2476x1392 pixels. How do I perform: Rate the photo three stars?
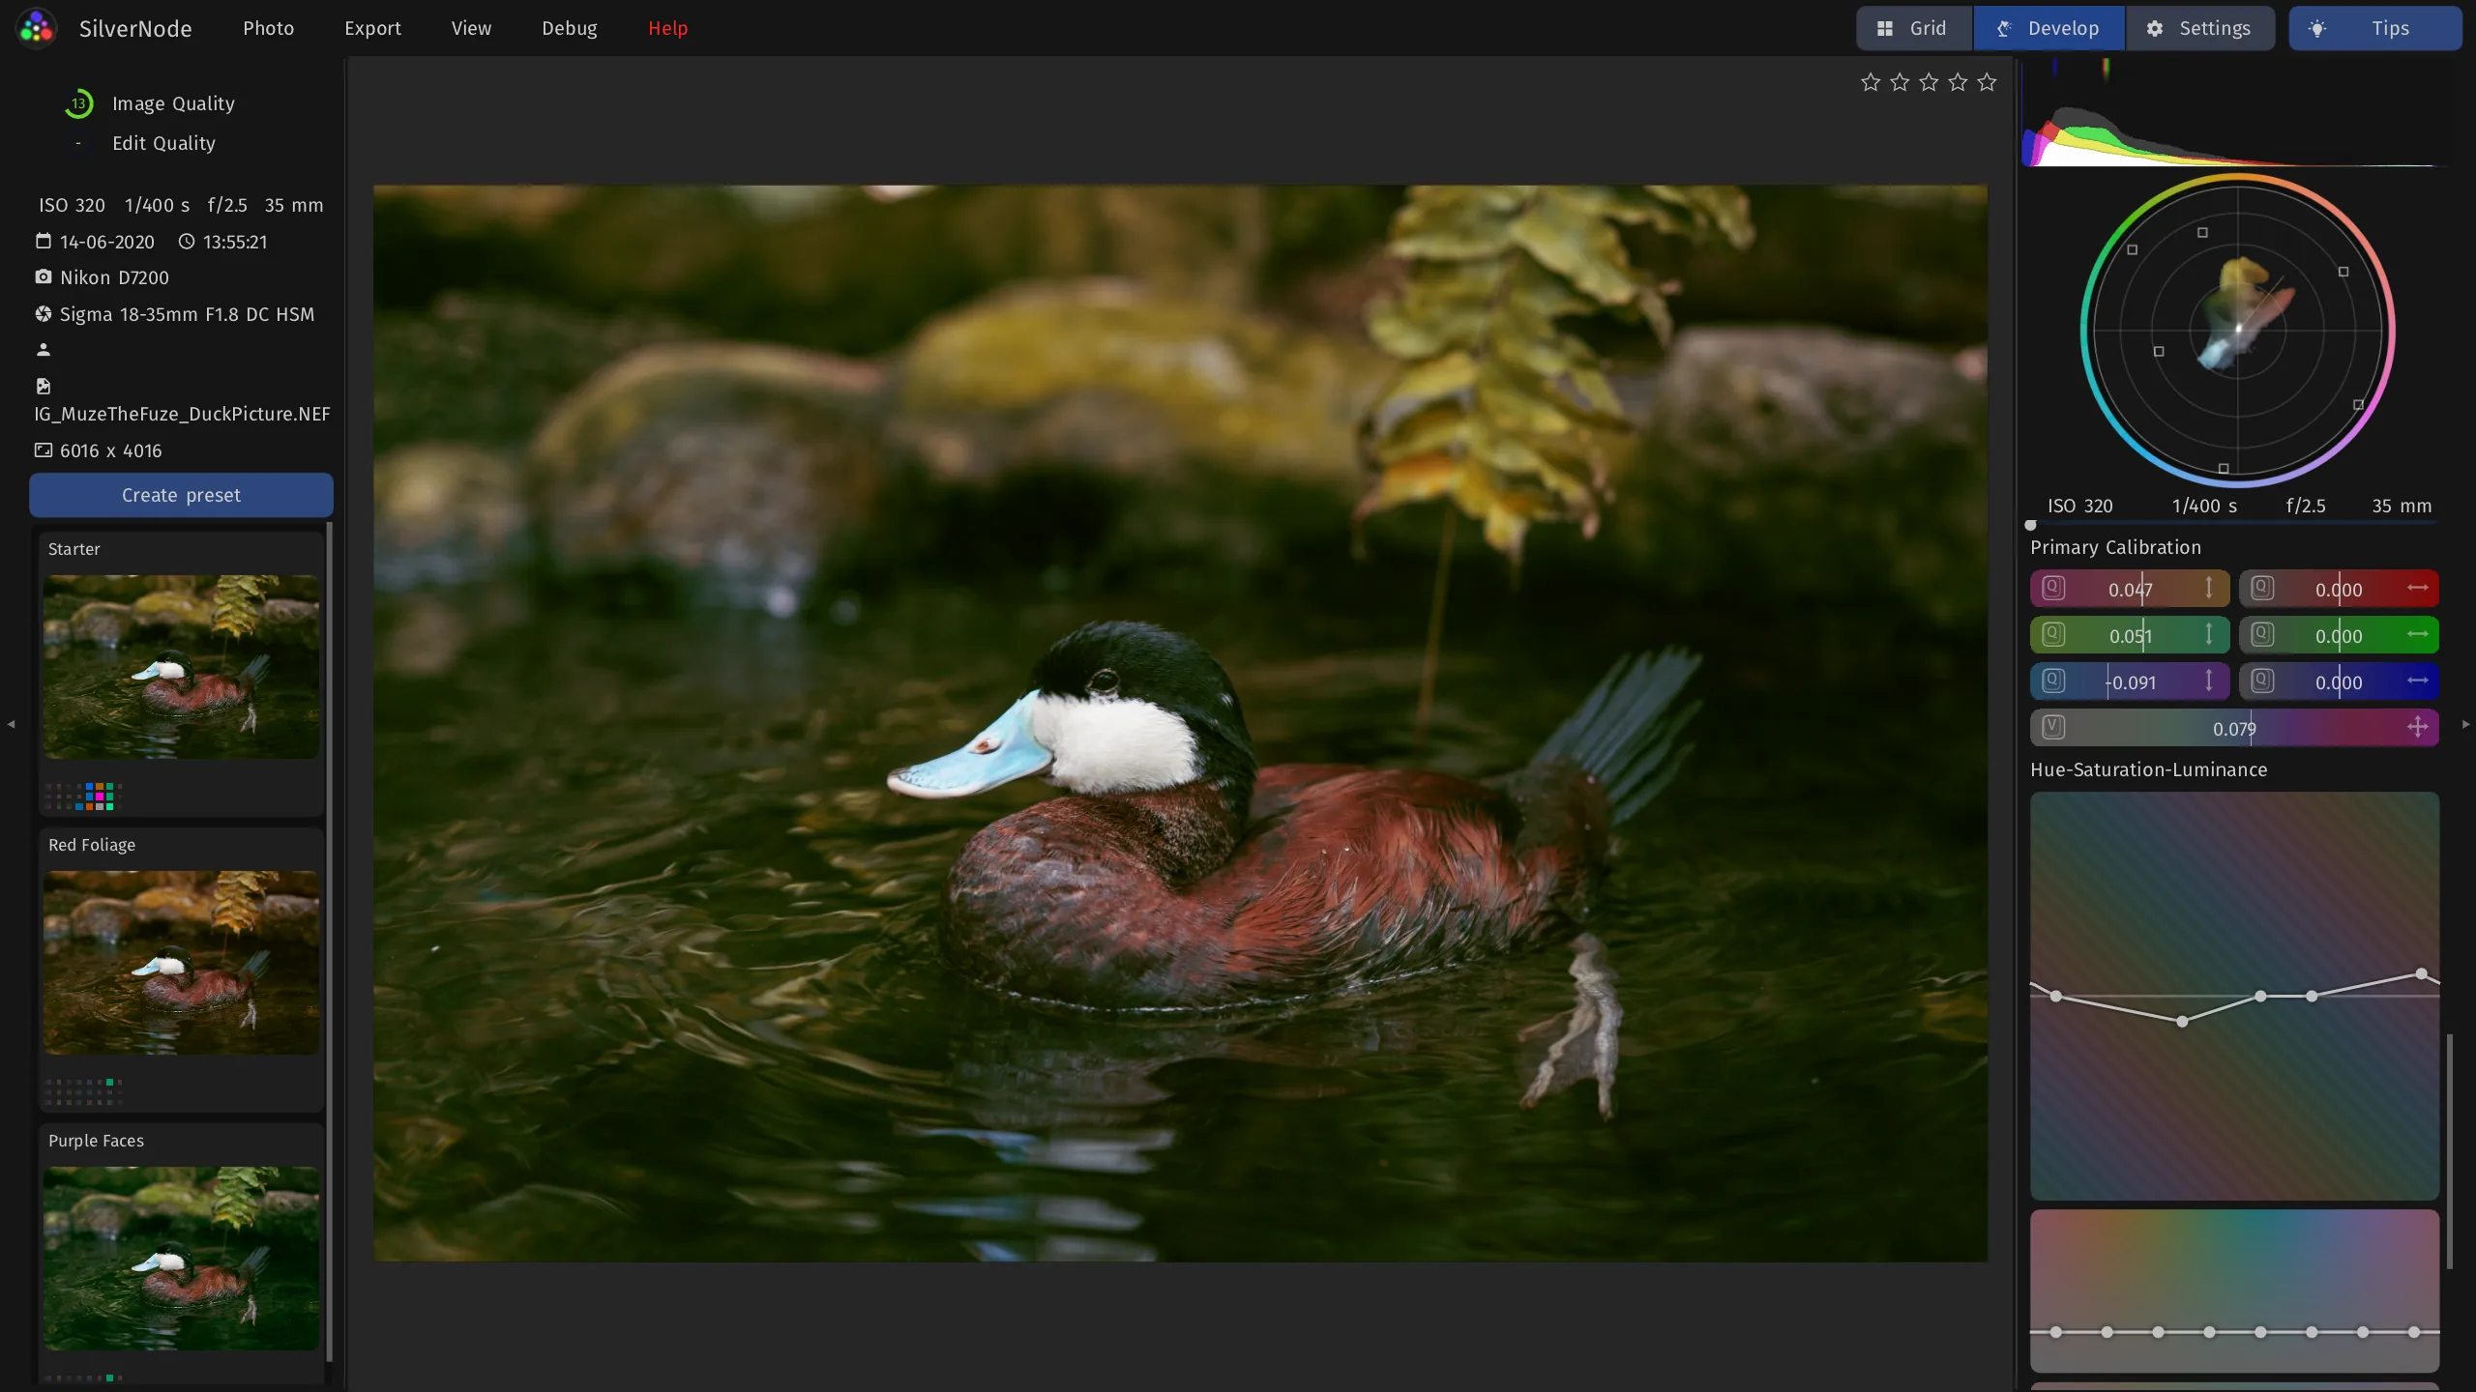click(x=1929, y=82)
